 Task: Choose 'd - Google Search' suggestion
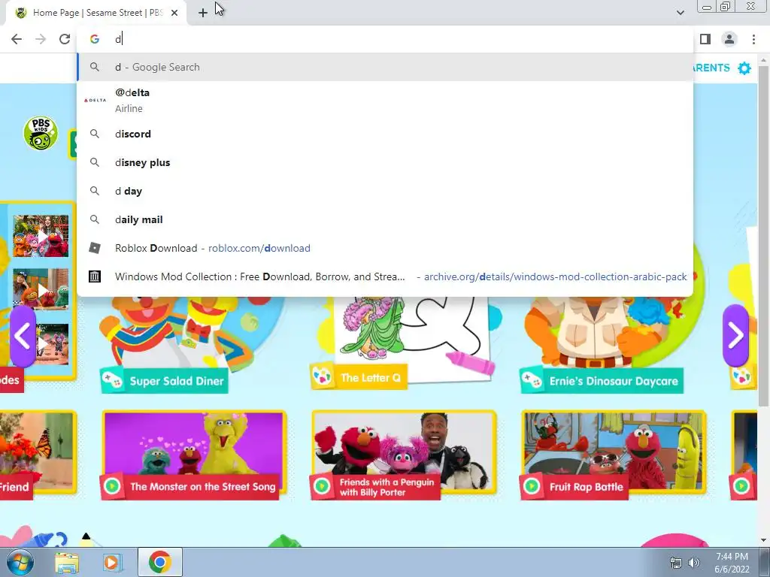(x=385, y=67)
